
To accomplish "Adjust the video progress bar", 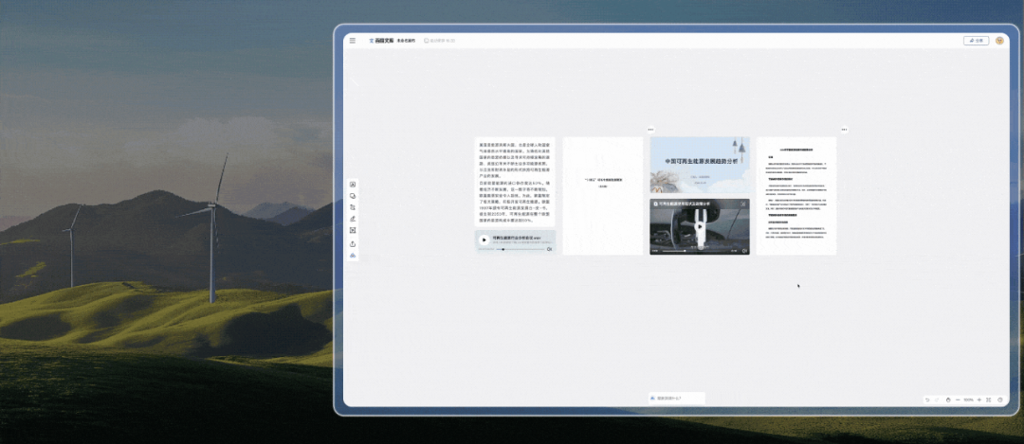I will click(x=695, y=250).
